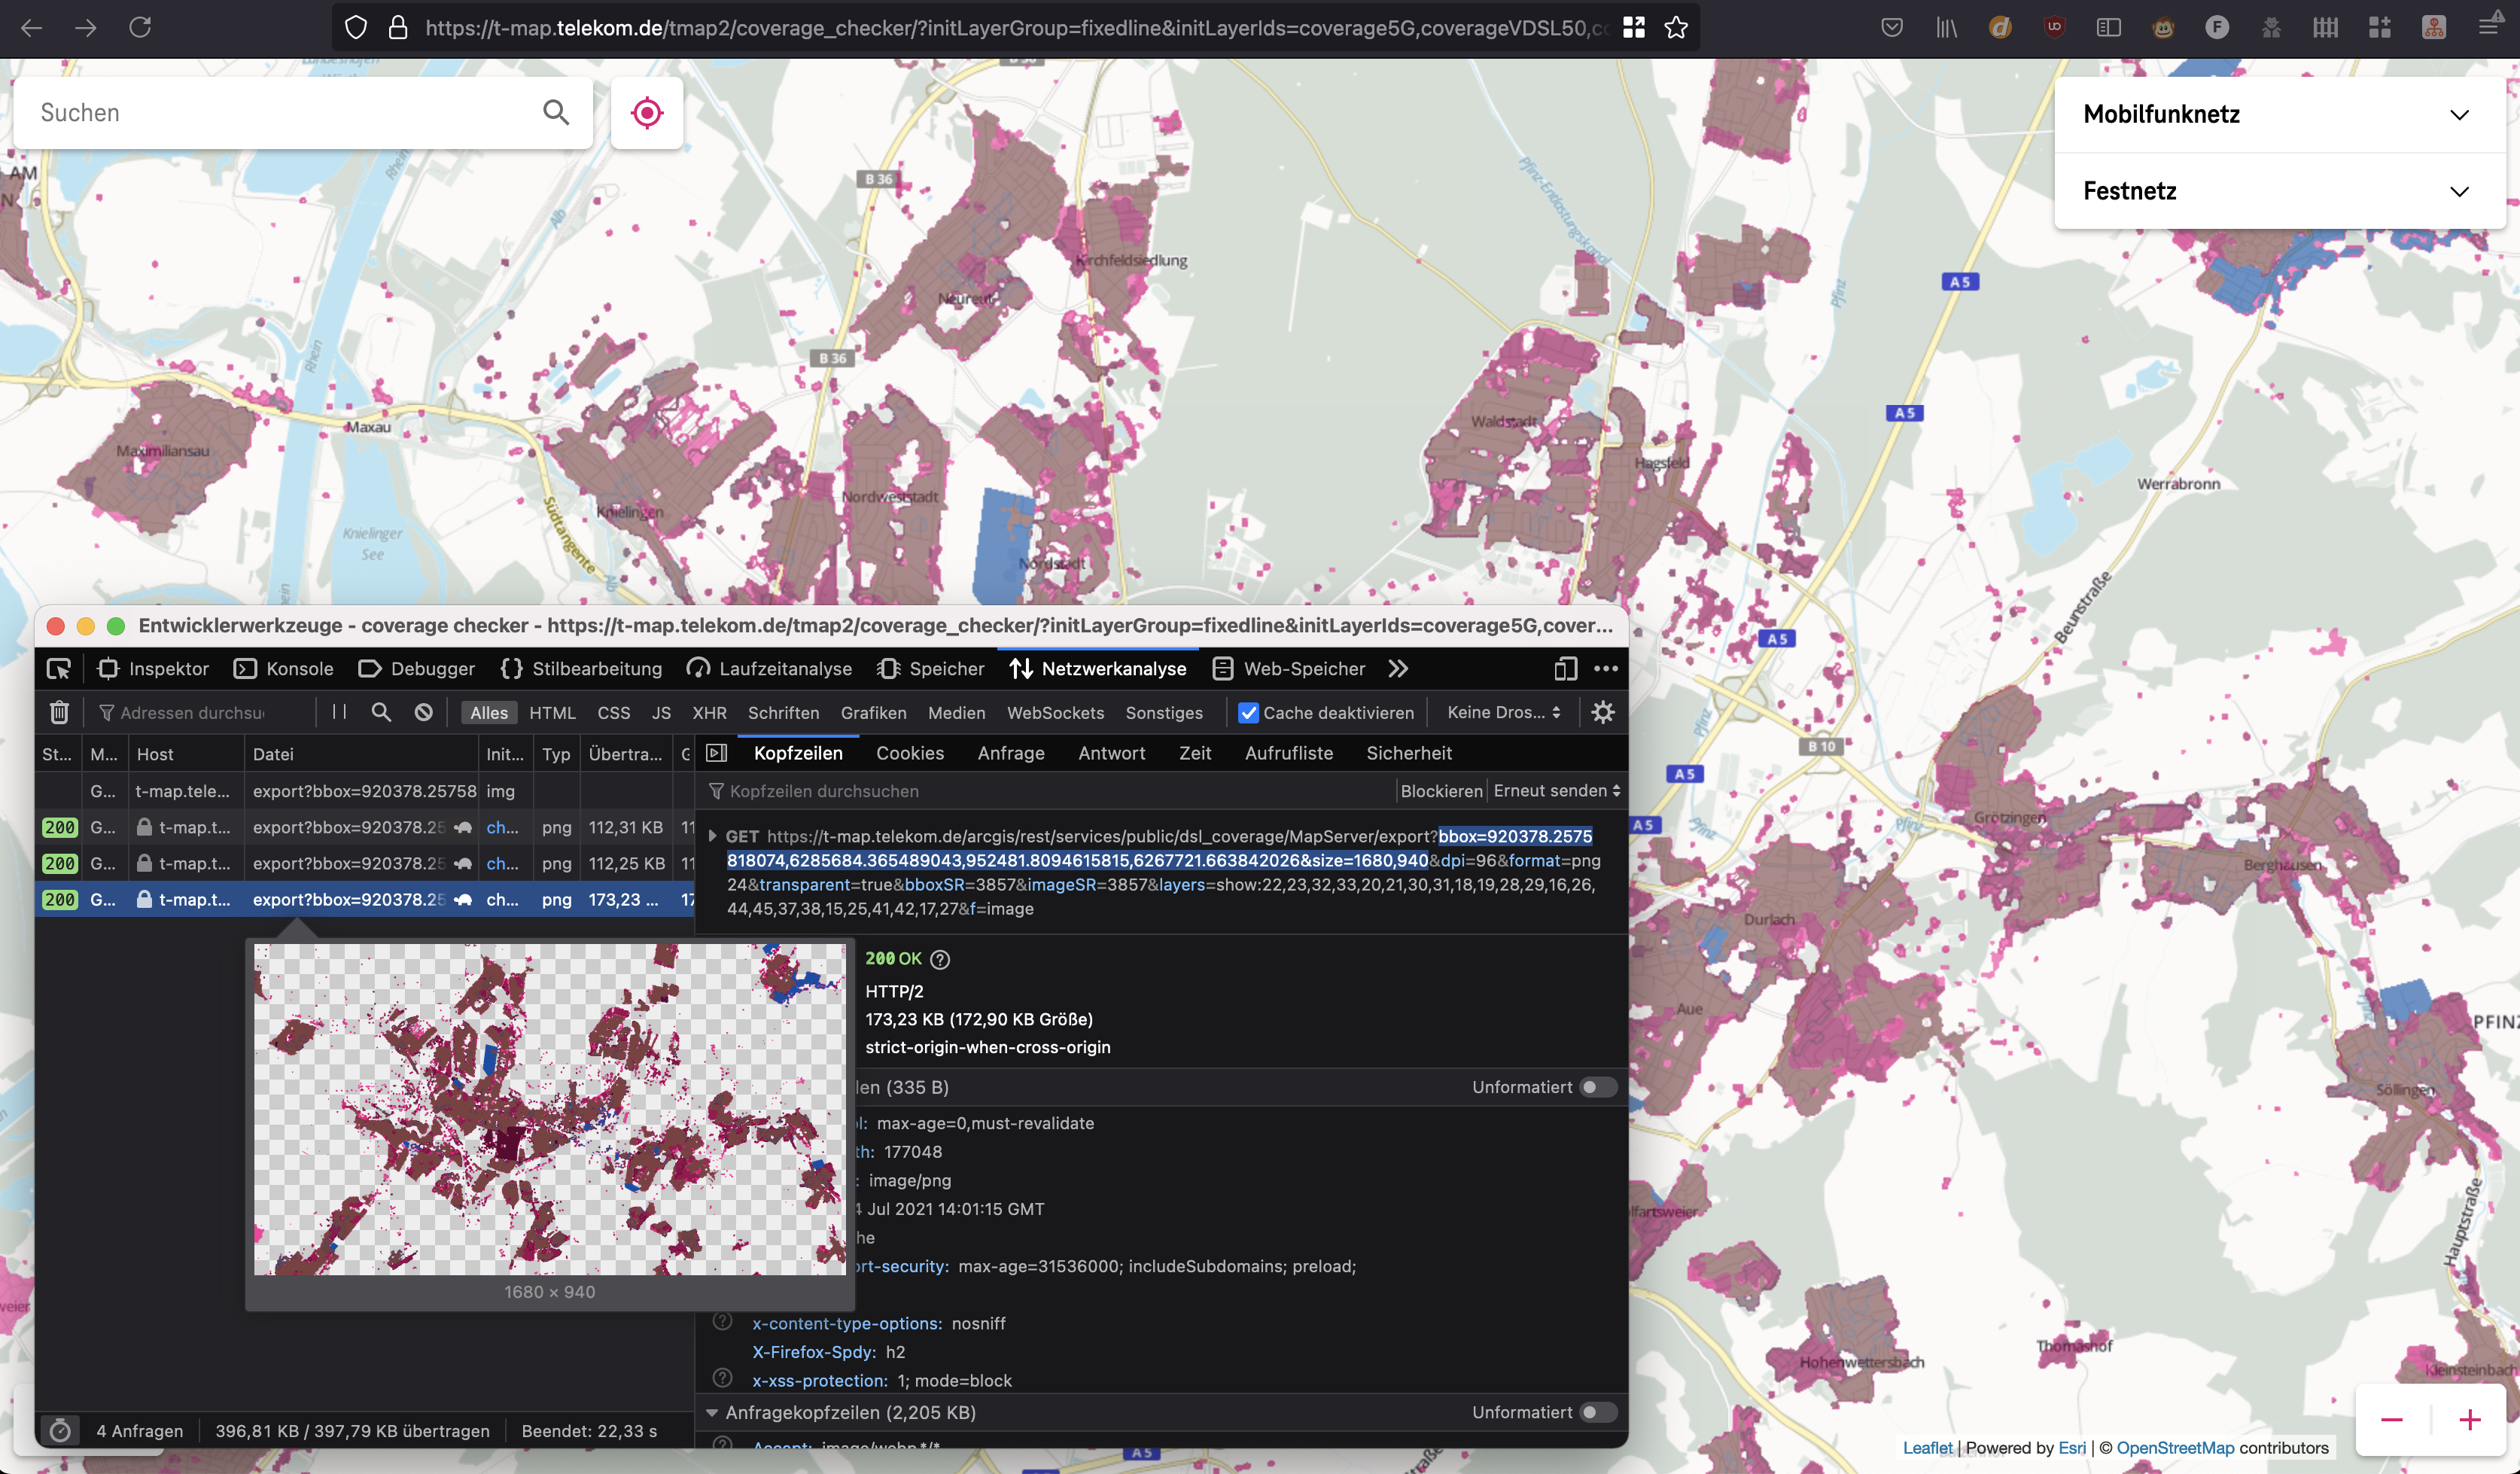The image size is (2520, 1474).
Task: Bookmark this page with the star icon
Action: [x=1677, y=28]
